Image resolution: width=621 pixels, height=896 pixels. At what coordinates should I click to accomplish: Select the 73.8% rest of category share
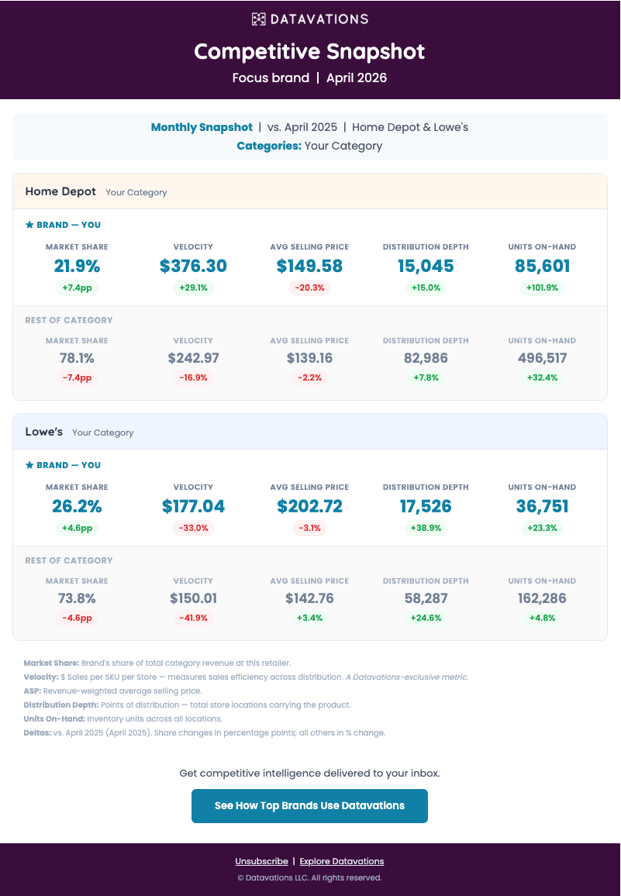78,598
